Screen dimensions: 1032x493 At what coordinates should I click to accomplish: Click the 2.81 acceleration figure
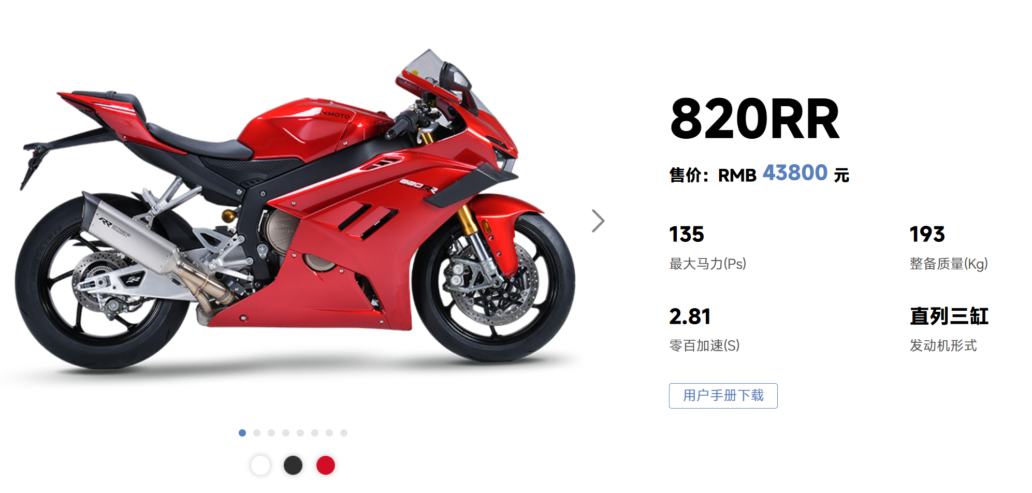coord(690,316)
